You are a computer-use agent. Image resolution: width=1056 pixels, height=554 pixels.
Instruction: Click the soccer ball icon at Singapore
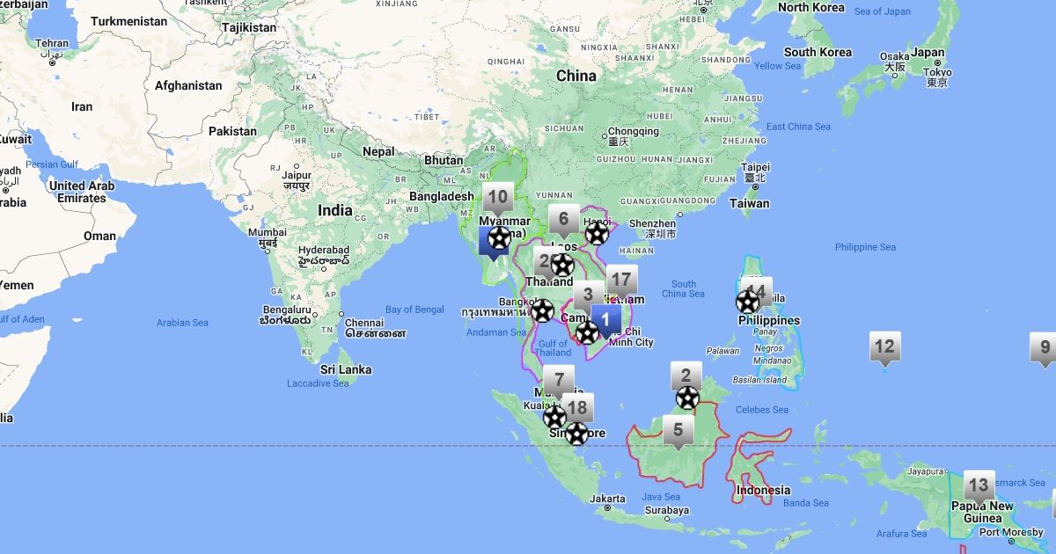576,434
